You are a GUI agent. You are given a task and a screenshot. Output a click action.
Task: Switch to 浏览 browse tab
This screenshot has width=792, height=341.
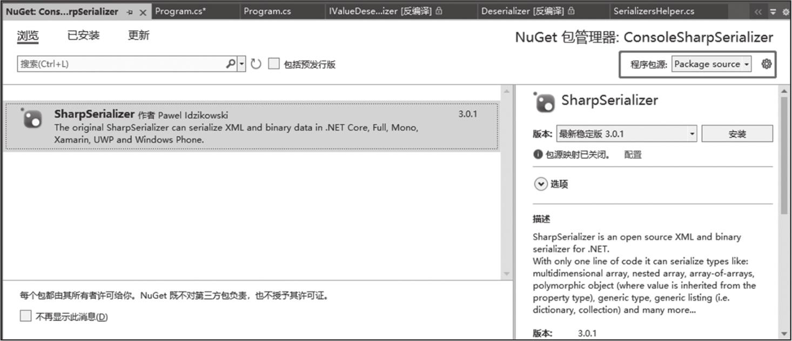pos(28,36)
